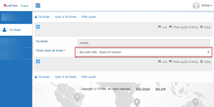Click the bottom Lưu save button
The width and height of the screenshot is (214, 107).
[x=162, y=62]
